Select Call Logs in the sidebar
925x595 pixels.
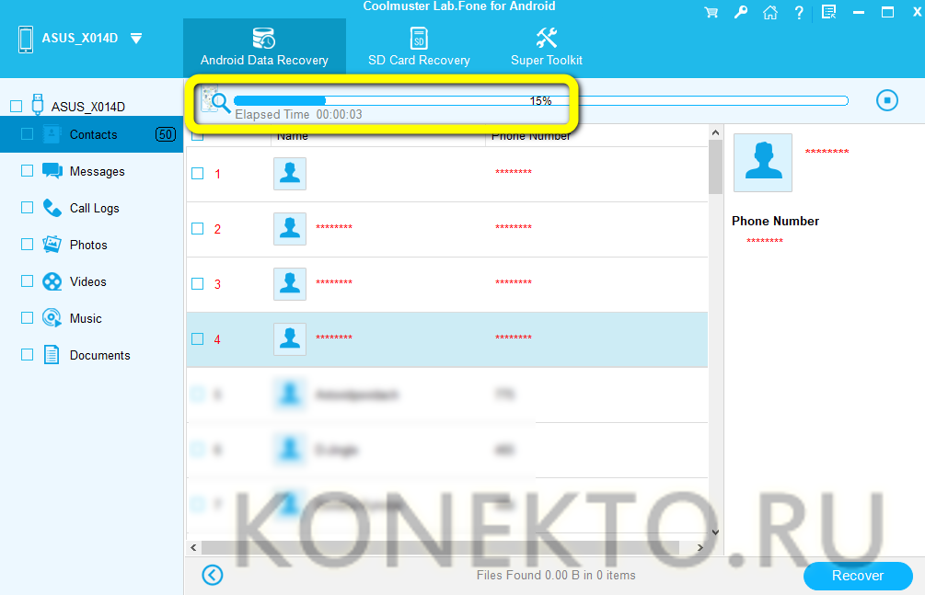pyautogui.click(x=94, y=208)
